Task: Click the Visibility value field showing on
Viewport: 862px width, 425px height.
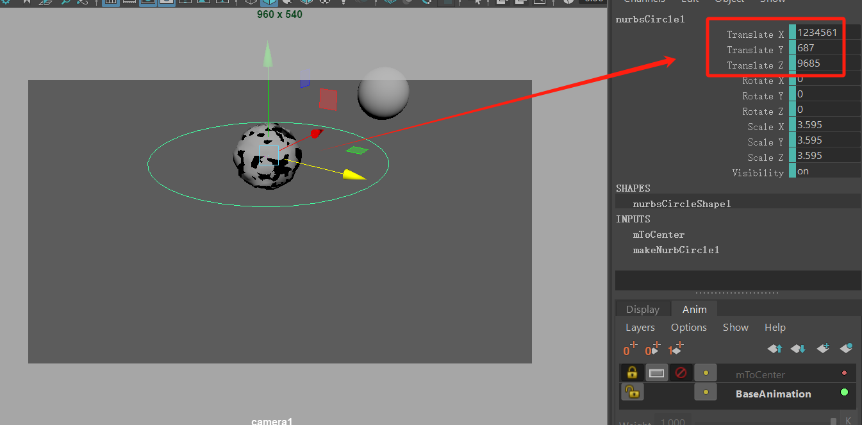Action: coord(828,171)
